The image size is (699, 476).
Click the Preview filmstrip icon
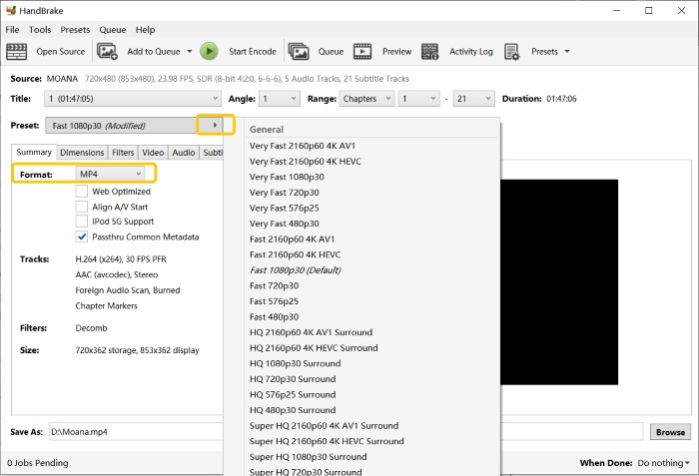362,52
